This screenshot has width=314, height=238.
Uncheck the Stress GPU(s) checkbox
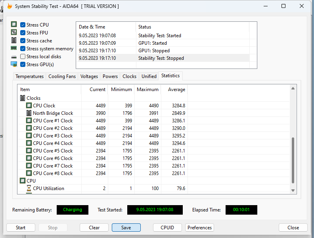(23, 65)
